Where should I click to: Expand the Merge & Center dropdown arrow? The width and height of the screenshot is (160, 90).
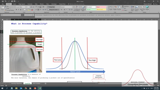pyautogui.click(x=59, y=9)
